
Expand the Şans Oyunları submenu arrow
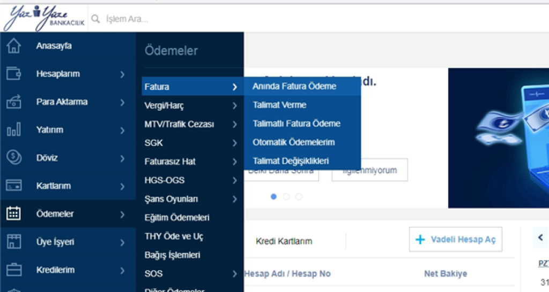234,199
